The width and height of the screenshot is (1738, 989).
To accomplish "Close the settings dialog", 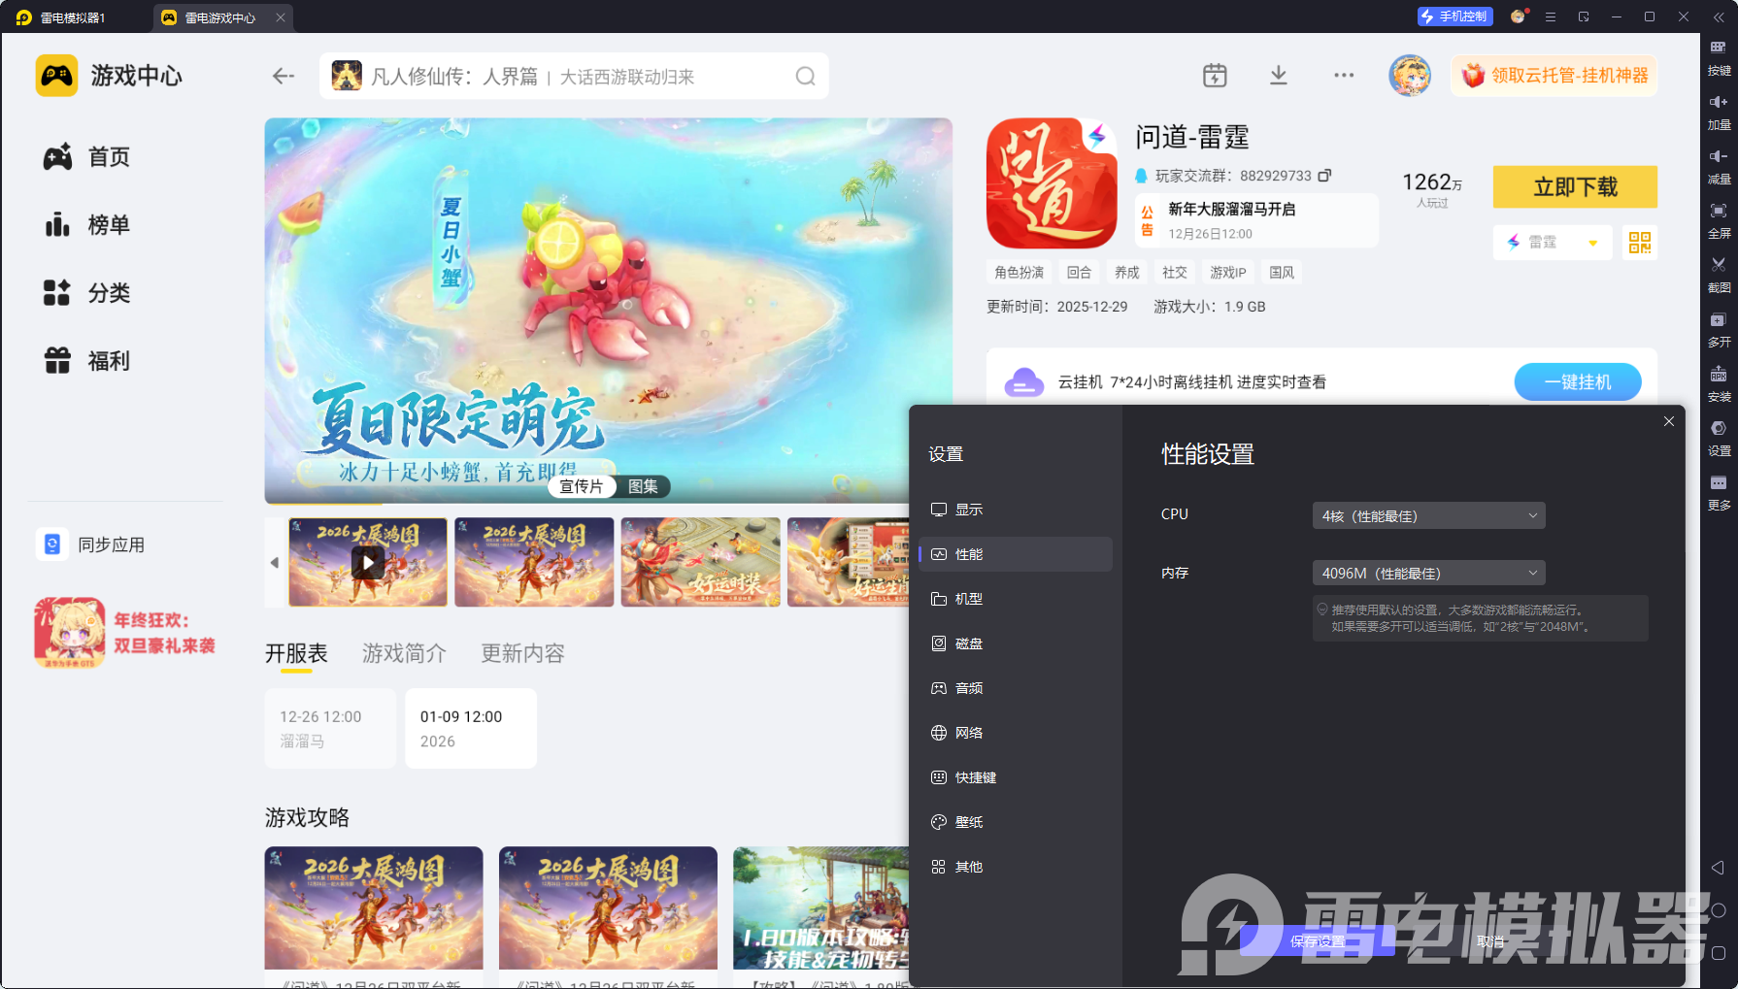I will click(1669, 421).
